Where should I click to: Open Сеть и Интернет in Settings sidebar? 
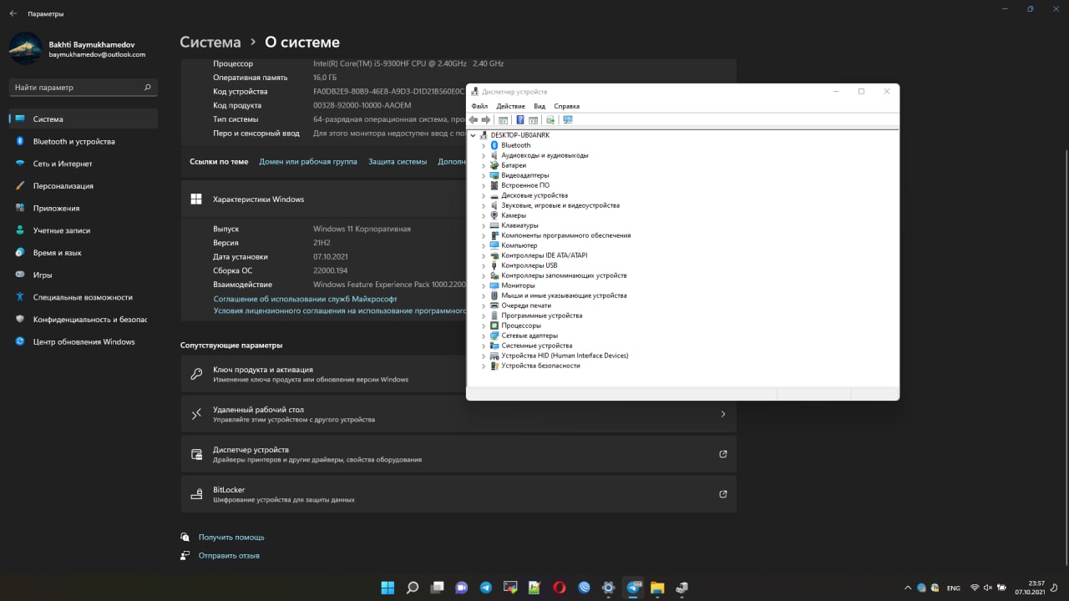(84, 164)
